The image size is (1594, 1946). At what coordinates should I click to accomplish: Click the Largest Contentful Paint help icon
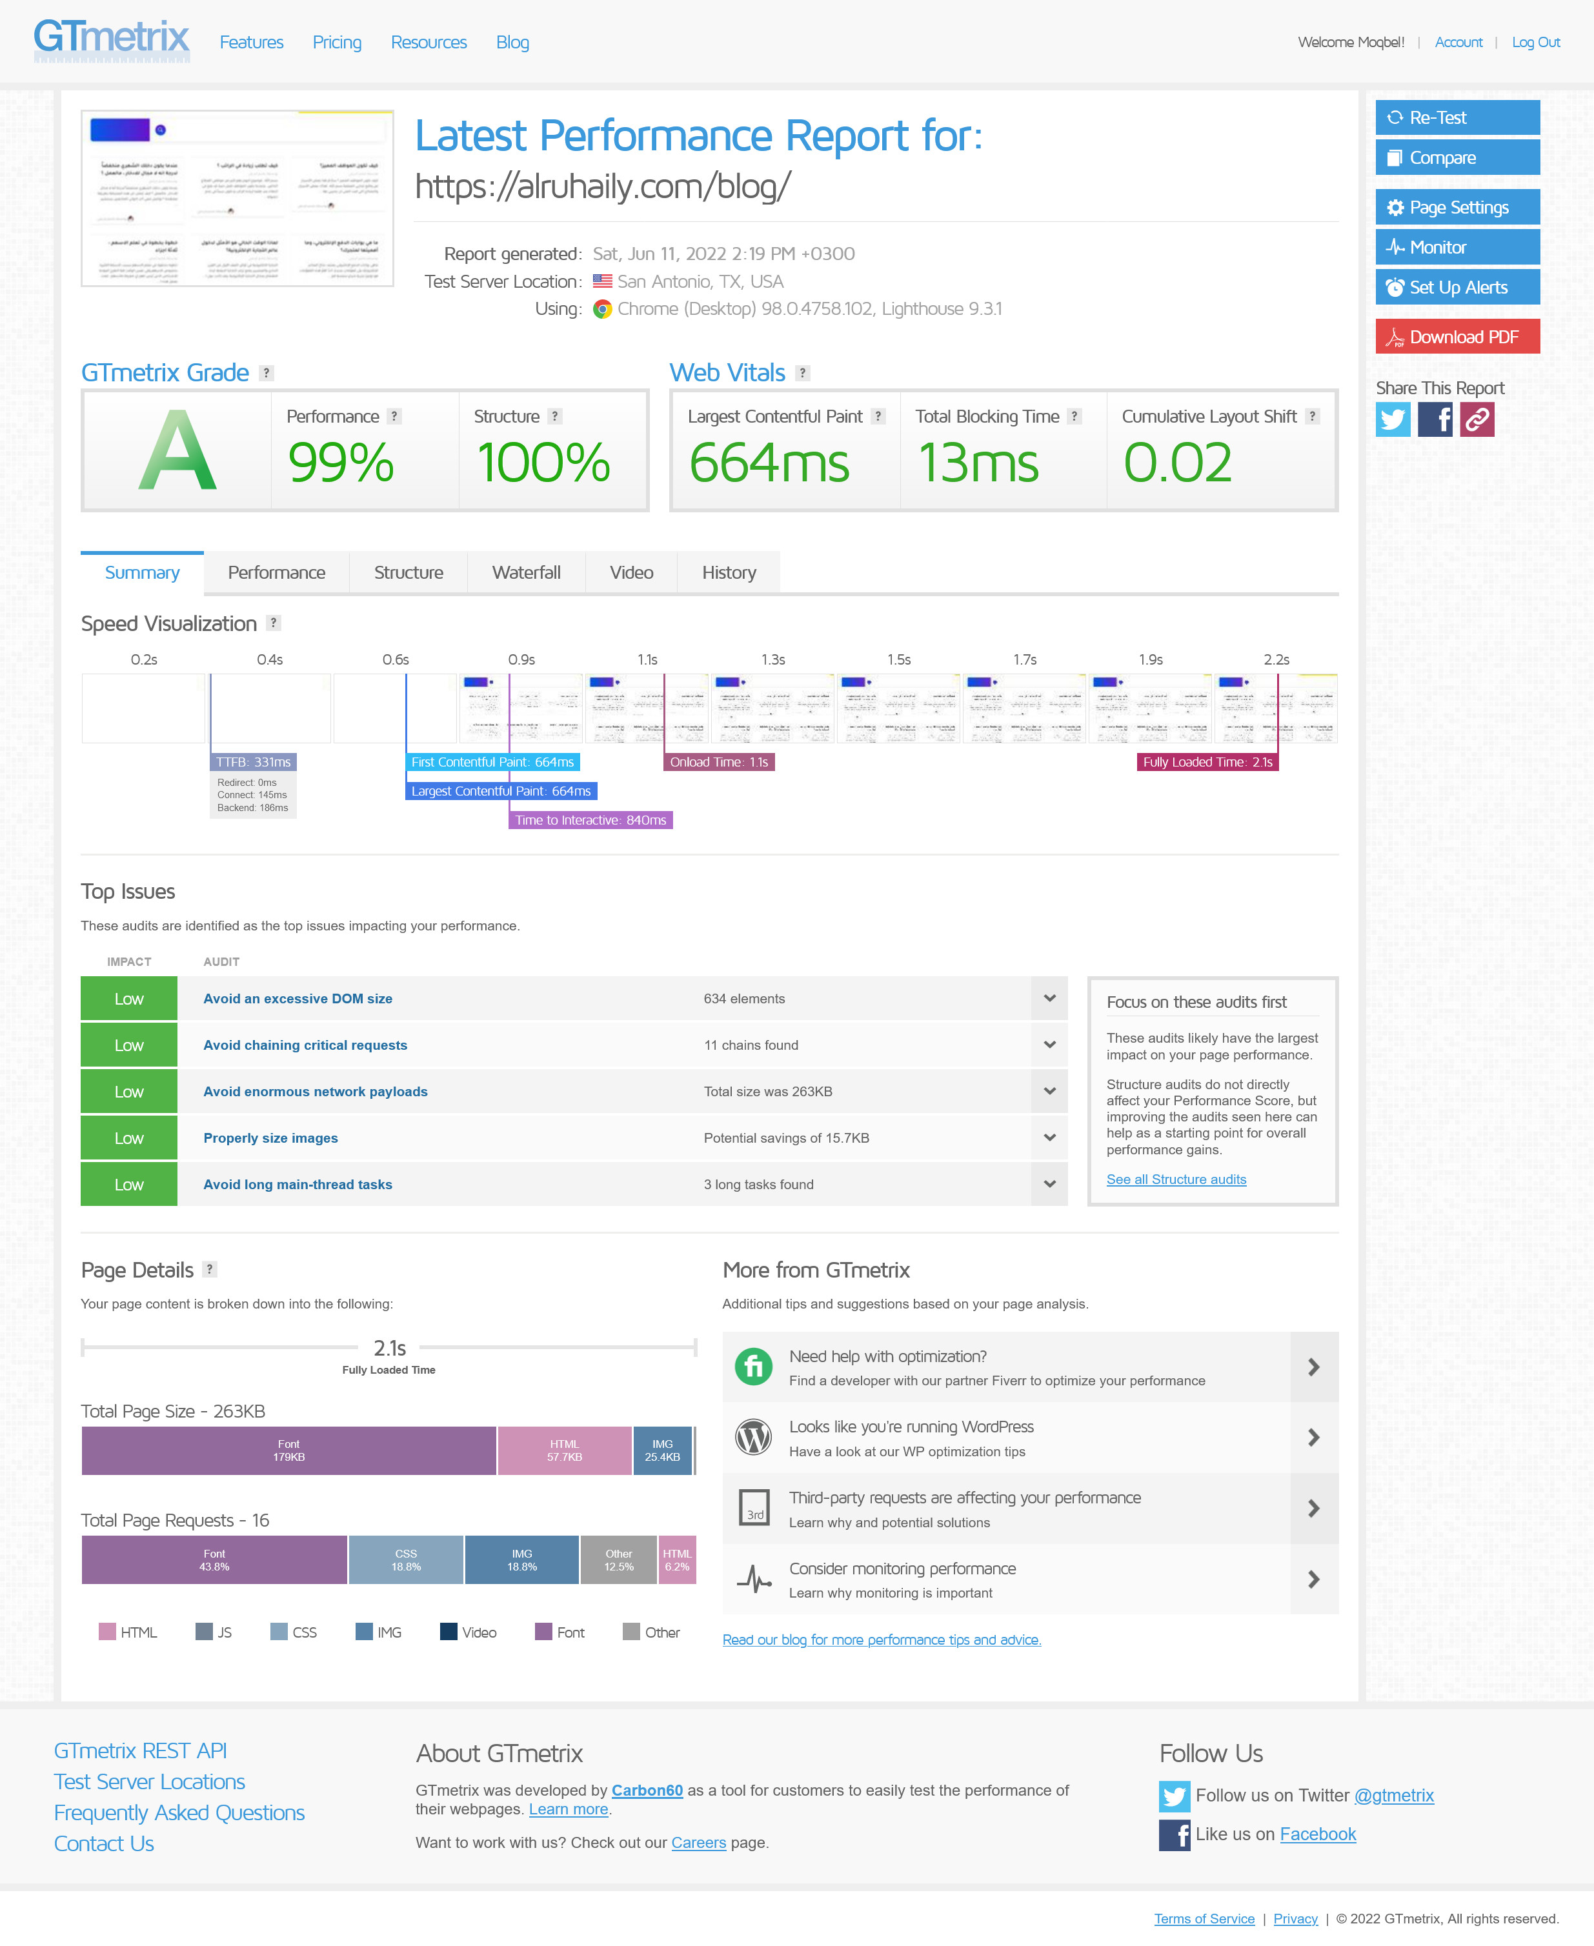click(x=878, y=416)
